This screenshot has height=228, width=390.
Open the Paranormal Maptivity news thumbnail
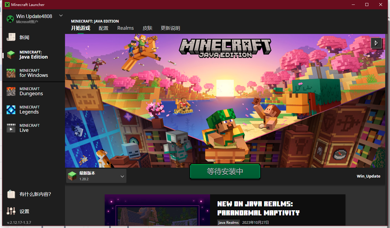point(157,210)
